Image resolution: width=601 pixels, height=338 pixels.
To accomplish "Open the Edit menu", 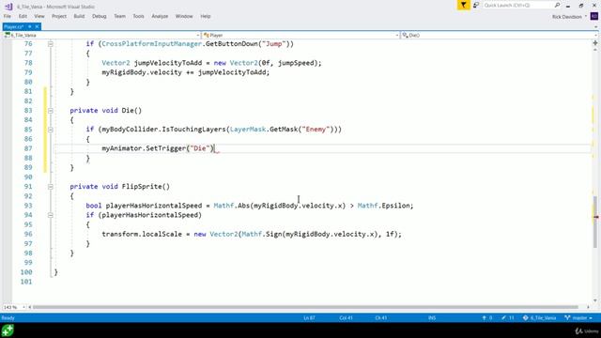I will point(23,16).
